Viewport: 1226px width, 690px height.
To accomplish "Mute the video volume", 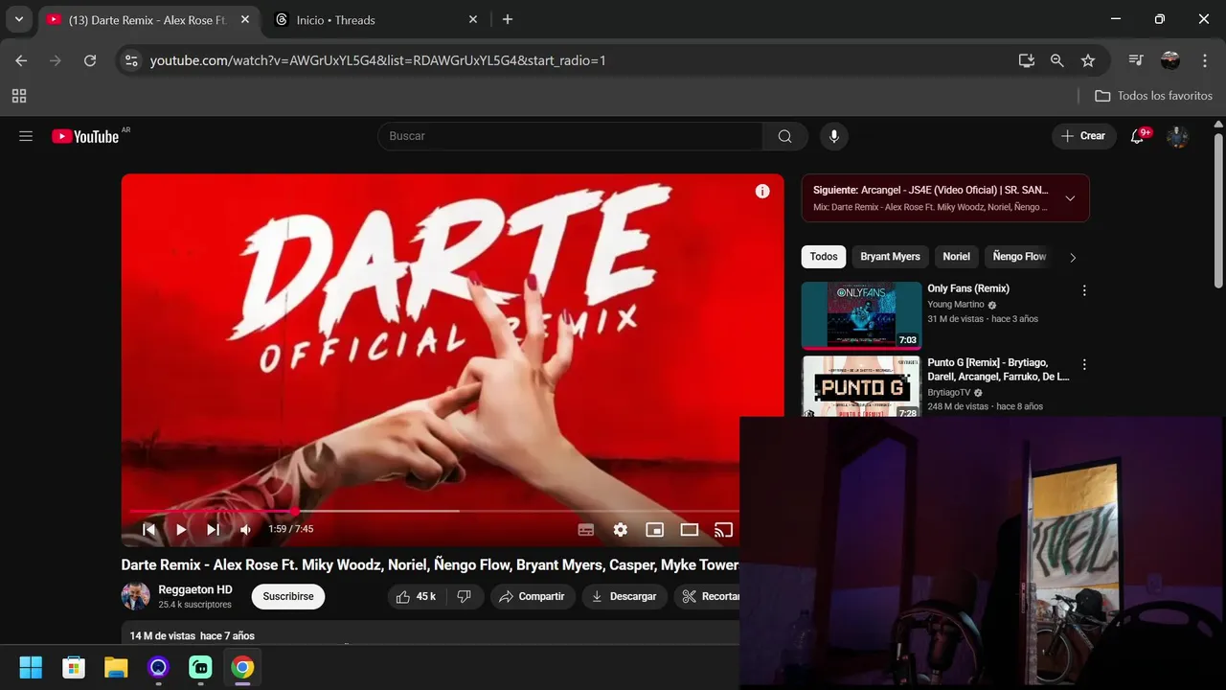I will (x=245, y=529).
